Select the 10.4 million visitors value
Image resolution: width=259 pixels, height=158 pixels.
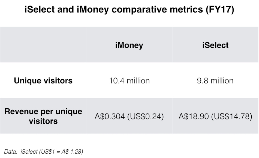pos(129,81)
